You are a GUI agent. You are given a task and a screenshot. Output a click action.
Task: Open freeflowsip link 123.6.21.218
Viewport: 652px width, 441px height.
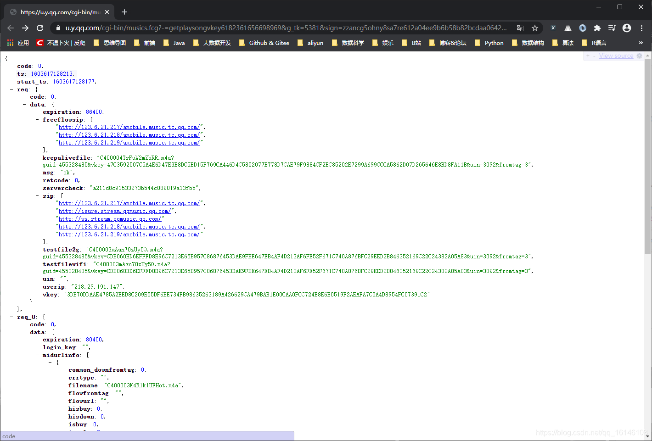click(x=129, y=135)
